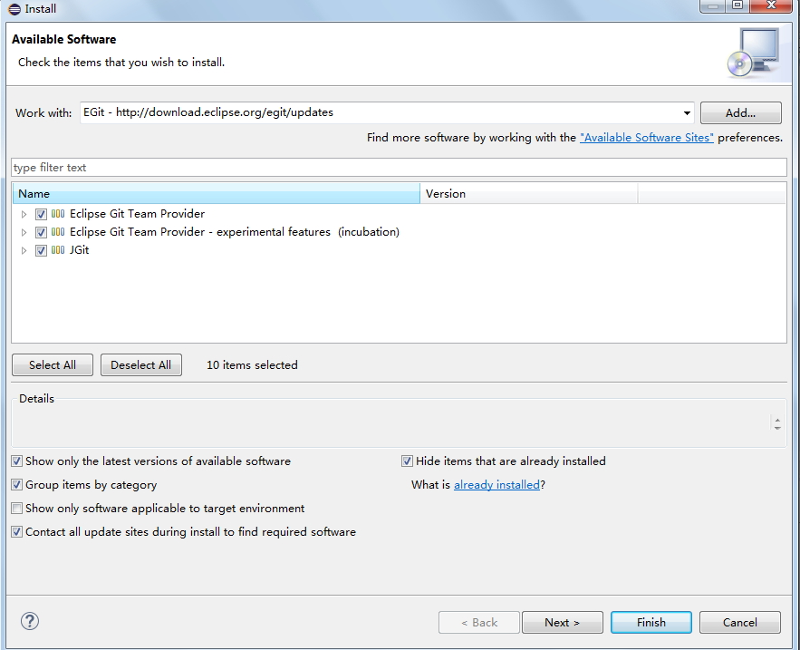Click the Finish button

click(x=651, y=623)
